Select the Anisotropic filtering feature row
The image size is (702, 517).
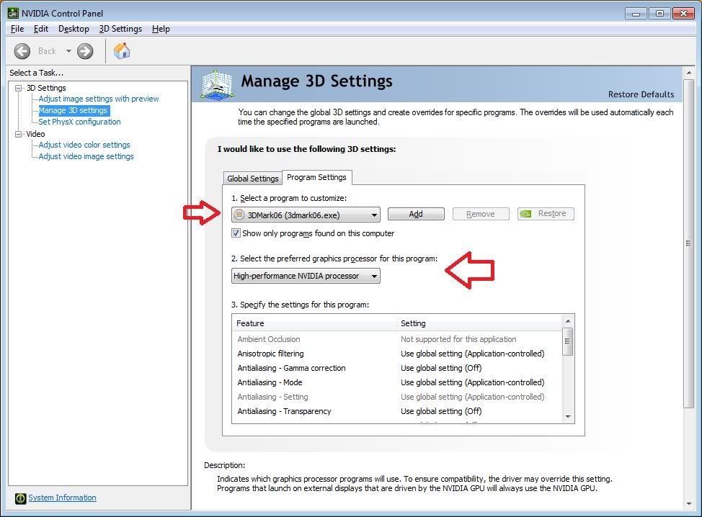(x=396, y=354)
